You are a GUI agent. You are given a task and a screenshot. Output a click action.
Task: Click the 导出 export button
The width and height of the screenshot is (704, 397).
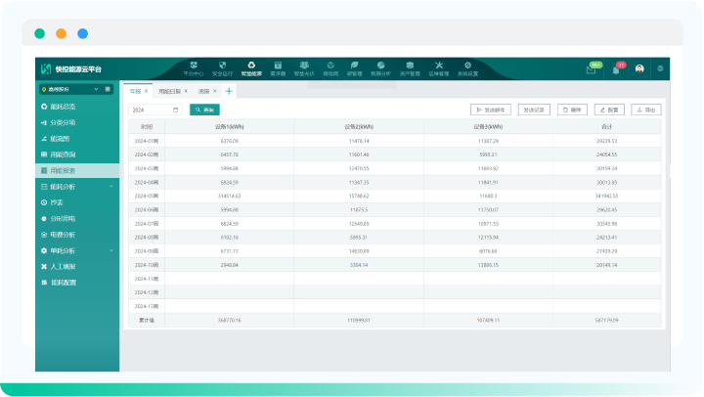pos(646,110)
